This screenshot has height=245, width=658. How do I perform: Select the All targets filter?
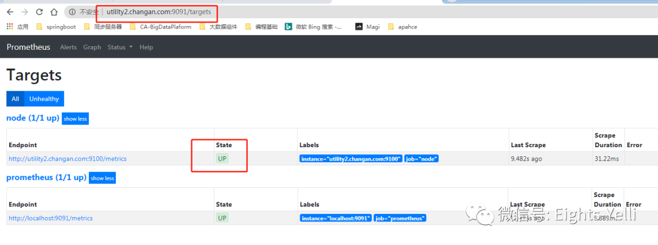coord(15,99)
